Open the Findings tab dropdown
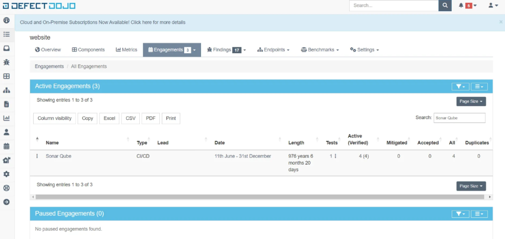Image resolution: width=505 pixels, height=239 pixels. (226, 50)
